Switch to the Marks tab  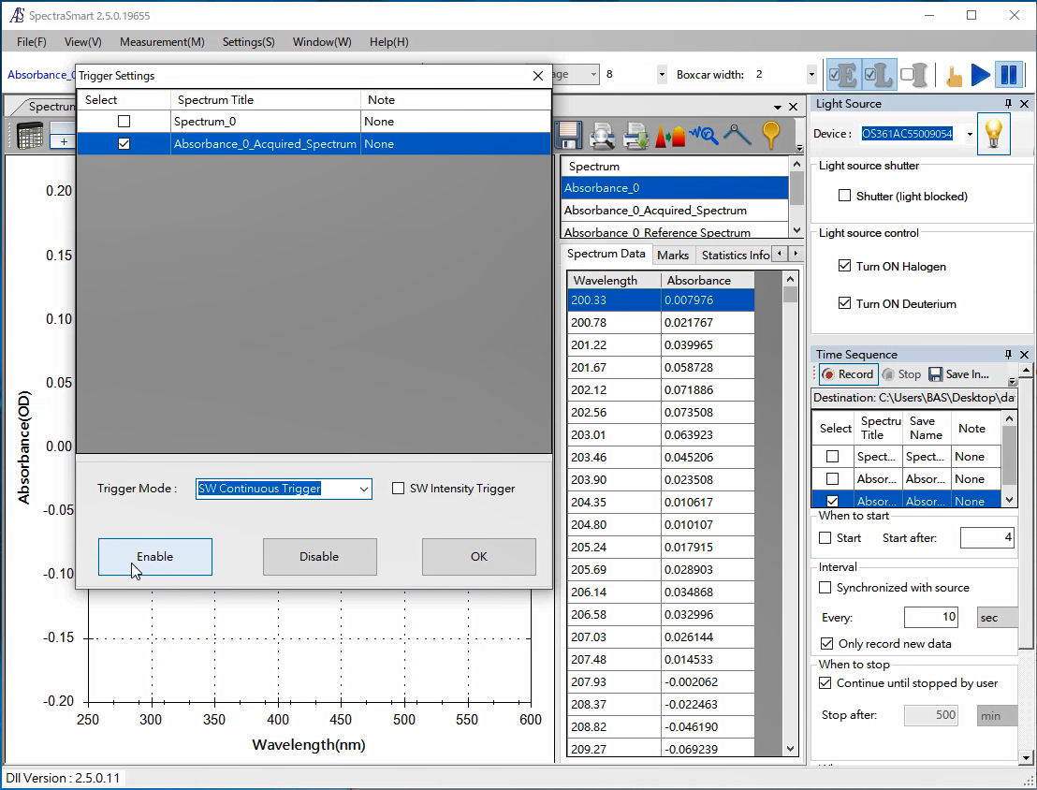pyautogui.click(x=672, y=255)
